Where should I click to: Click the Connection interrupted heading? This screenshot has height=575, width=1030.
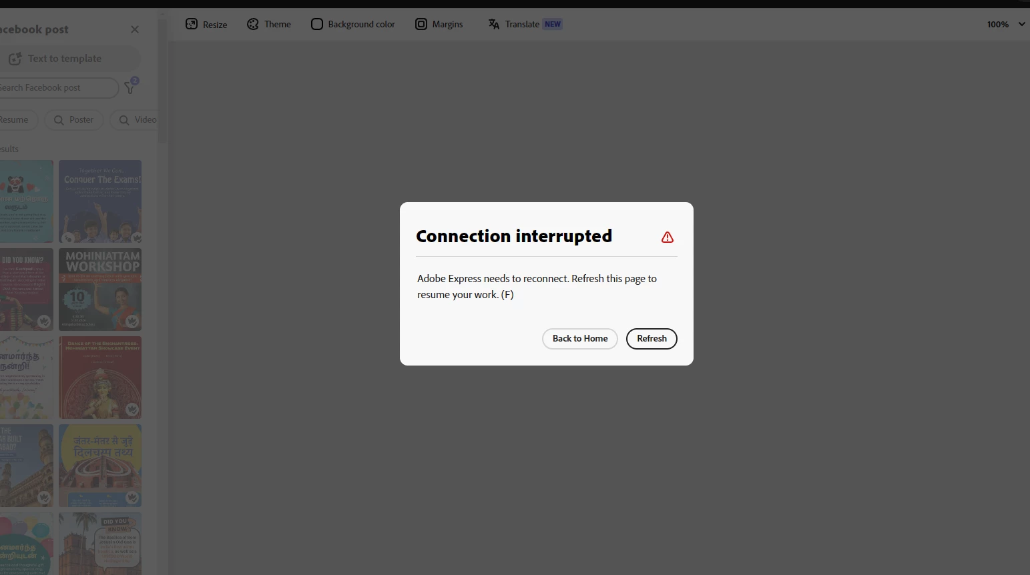pos(514,236)
